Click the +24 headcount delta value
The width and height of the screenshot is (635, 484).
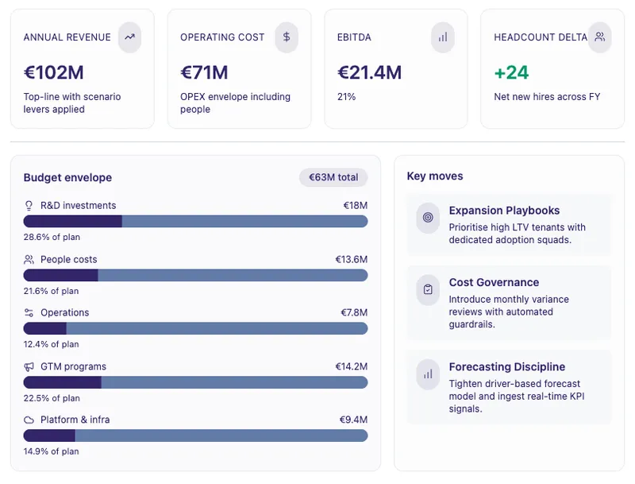[511, 73]
